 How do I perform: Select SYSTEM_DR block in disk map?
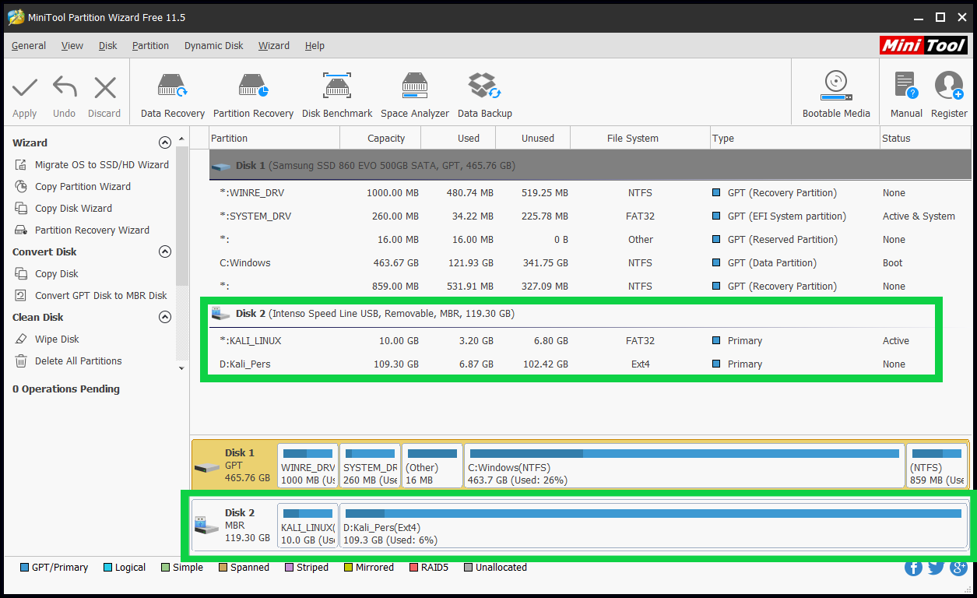370,466
